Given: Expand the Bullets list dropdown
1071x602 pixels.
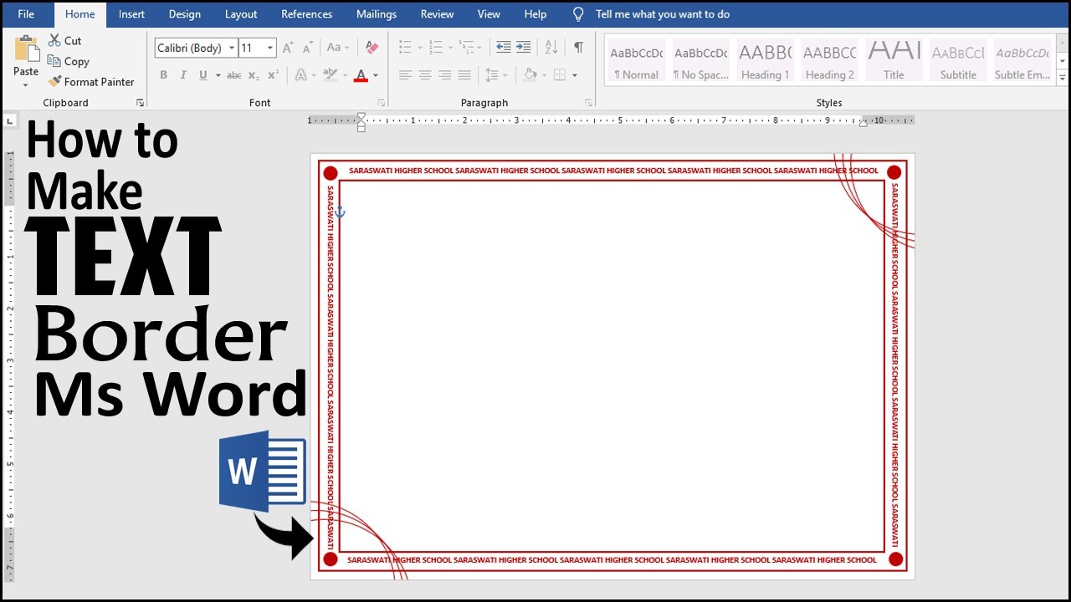Looking at the screenshot, I should (420, 47).
